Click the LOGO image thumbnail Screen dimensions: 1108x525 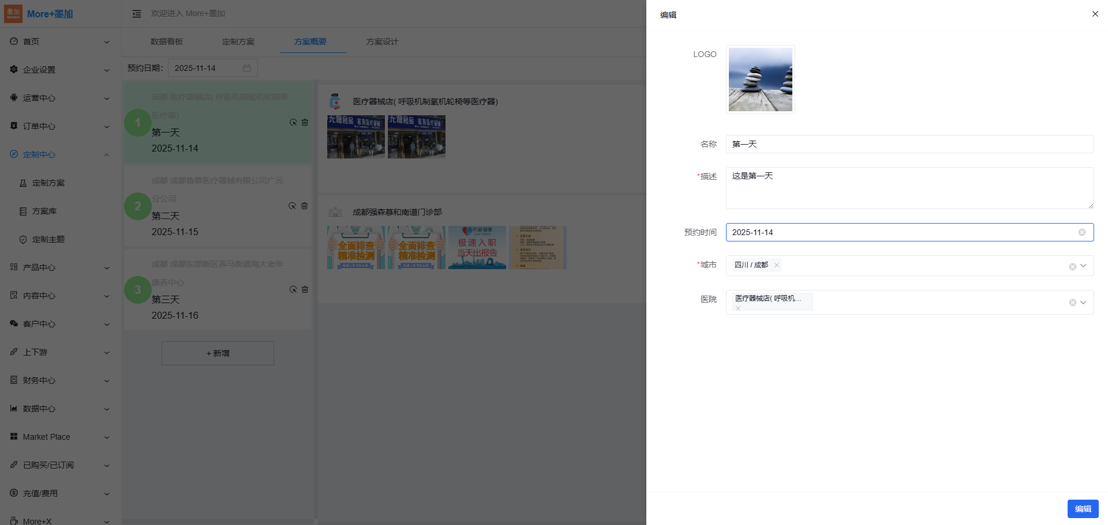760,80
